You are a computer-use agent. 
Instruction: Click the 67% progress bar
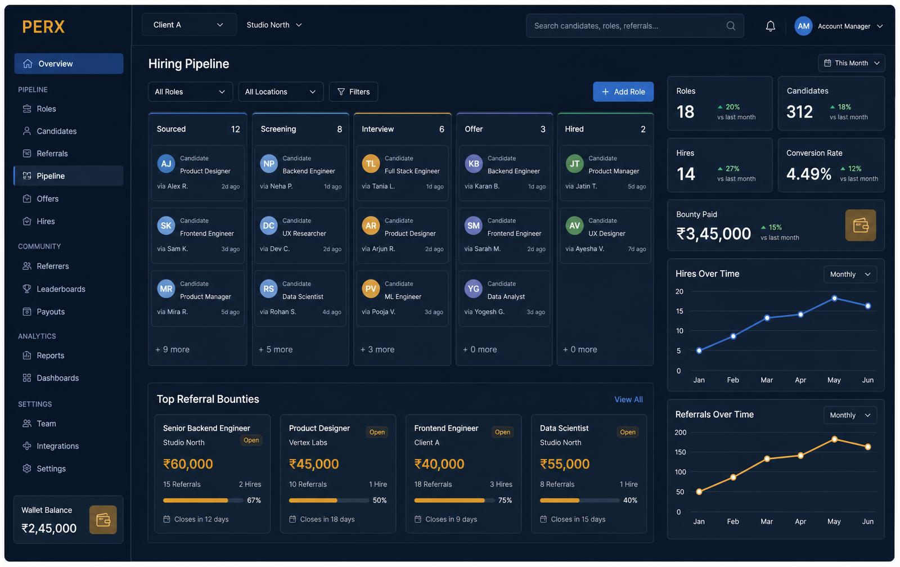point(203,500)
